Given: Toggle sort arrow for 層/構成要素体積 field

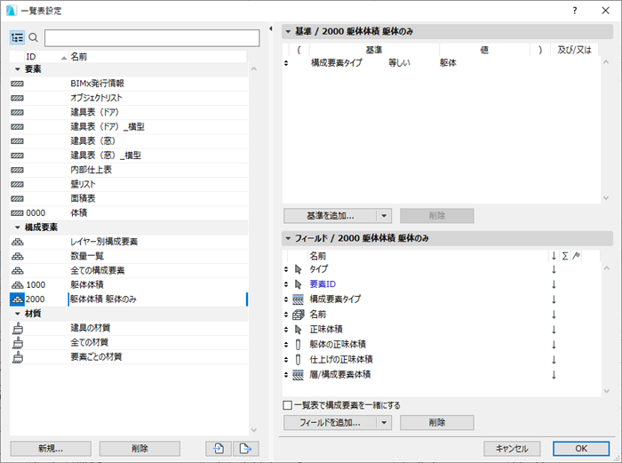Looking at the screenshot, I should (x=554, y=375).
